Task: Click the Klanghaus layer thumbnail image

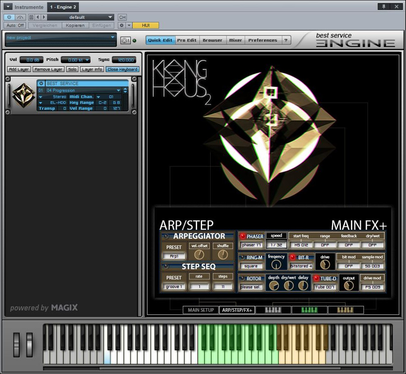Action: 24,96
